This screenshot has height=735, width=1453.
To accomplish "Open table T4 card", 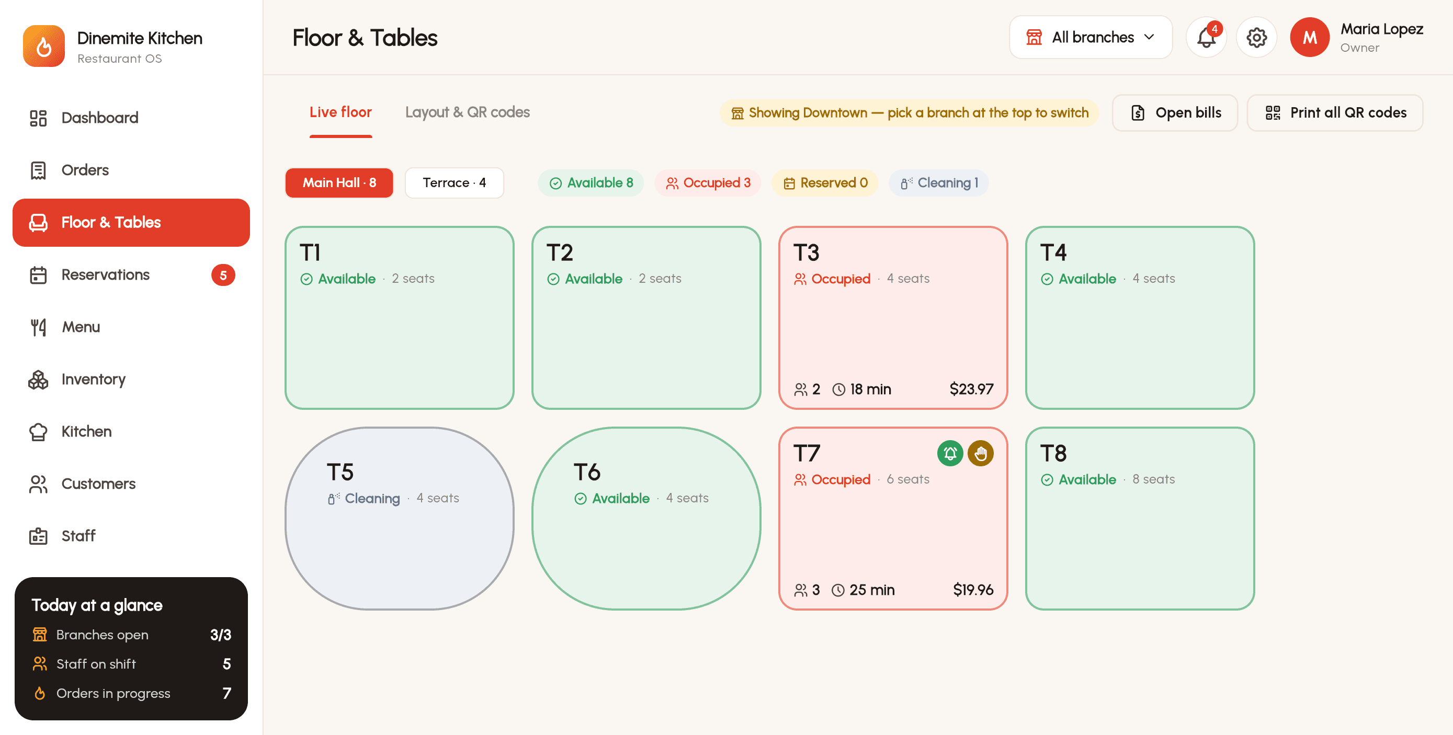I will point(1139,318).
